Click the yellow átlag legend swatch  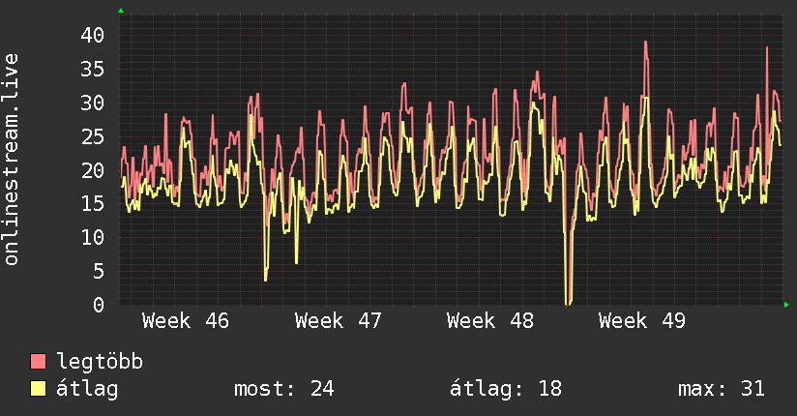(x=38, y=389)
